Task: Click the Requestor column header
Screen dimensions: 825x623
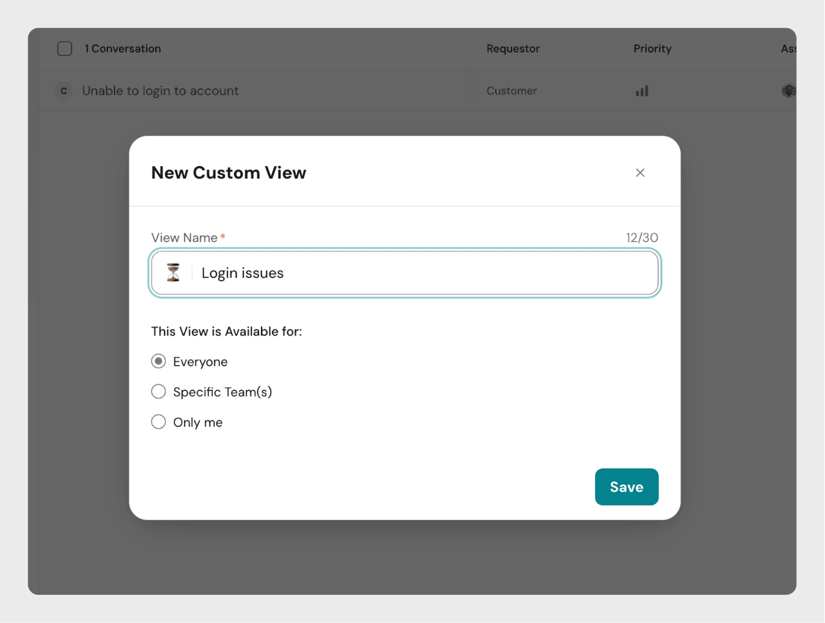Action: click(x=513, y=48)
